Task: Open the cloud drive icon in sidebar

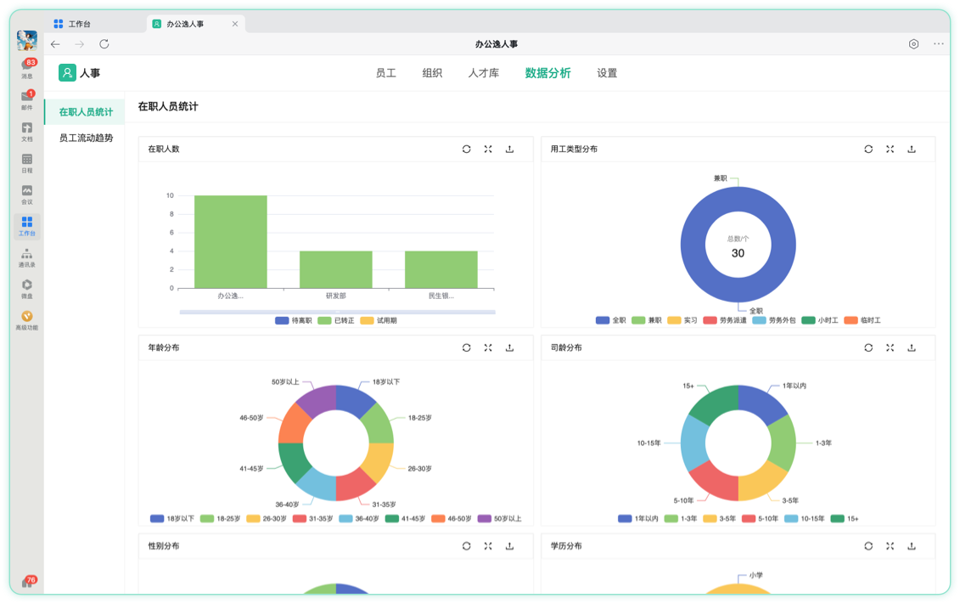Action: [27, 289]
